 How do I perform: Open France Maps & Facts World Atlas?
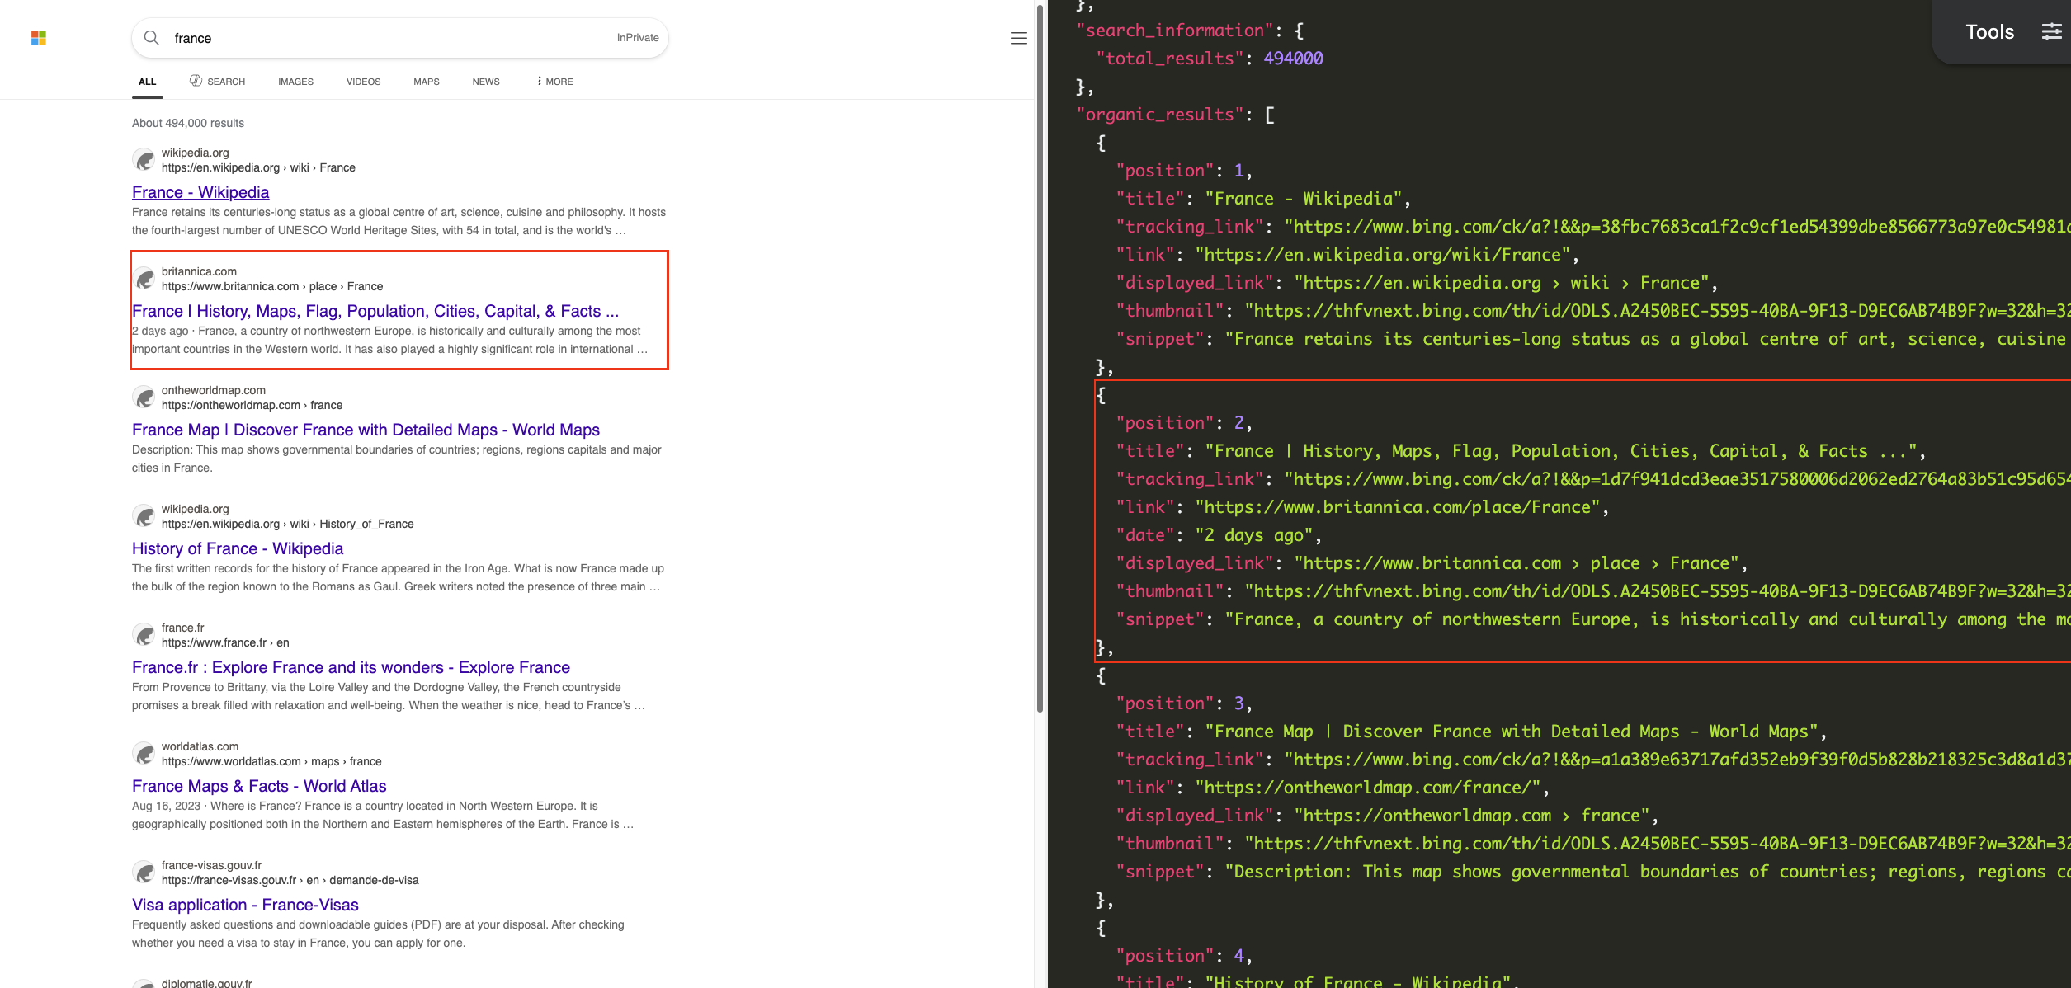pos(259,786)
